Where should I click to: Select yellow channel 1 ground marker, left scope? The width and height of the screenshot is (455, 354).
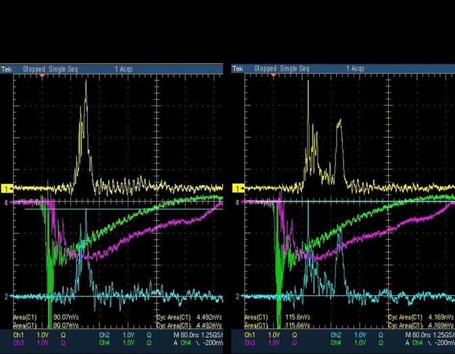click(7, 188)
